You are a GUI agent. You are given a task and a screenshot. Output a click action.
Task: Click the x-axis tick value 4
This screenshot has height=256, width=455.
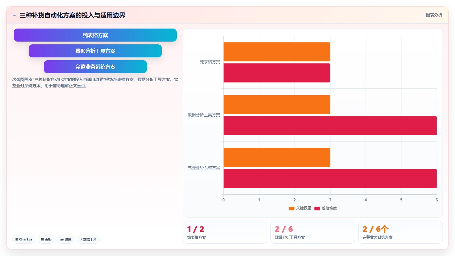click(366, 200)
